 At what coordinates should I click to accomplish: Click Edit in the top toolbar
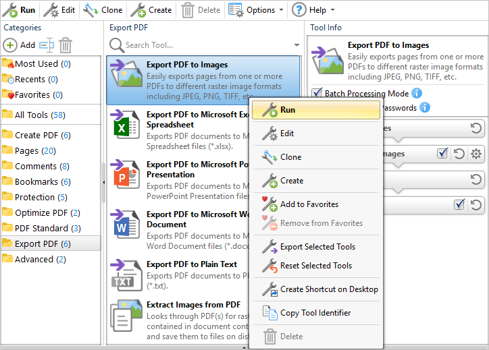(59, 10)
